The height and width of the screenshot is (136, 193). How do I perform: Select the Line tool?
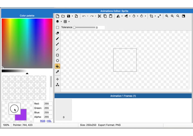coord(57,50)
